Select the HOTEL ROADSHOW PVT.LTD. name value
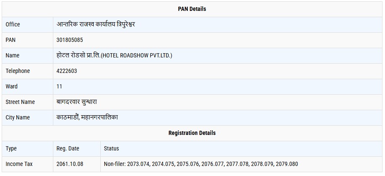385x176 pixels. point(114,55)
